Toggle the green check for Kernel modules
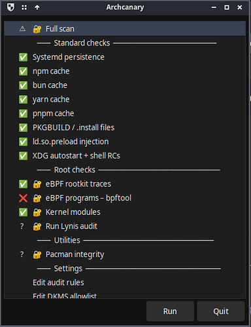Viewport: 251px width, 327px height. click(23, 212)
